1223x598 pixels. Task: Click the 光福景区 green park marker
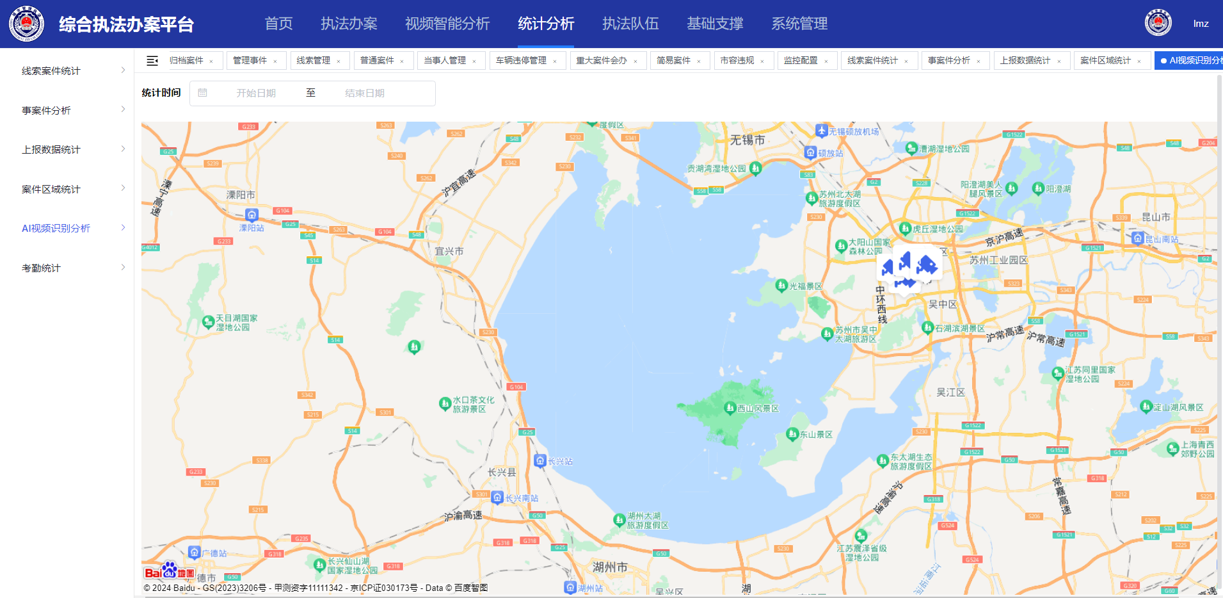coord(781,286)
